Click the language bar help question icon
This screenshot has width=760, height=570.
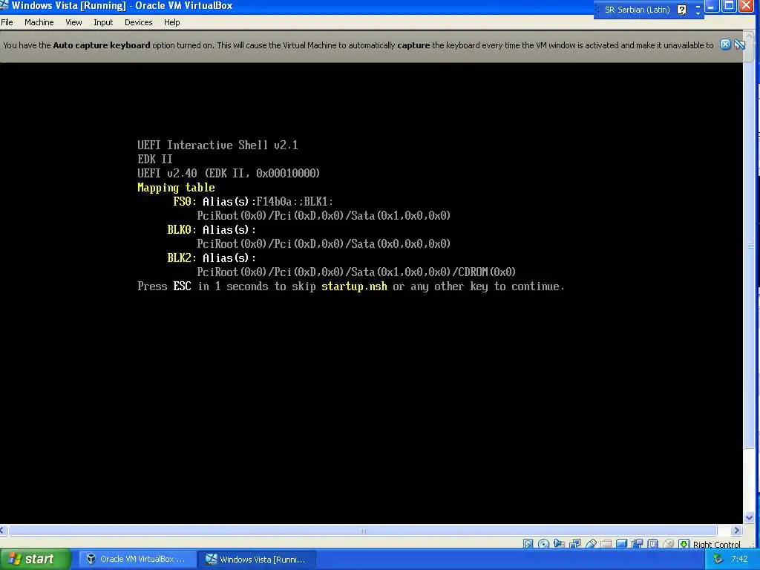(x=681, y=10)
